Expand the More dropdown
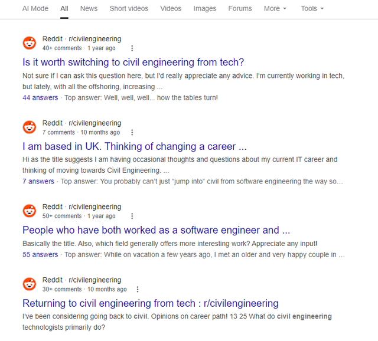 click(x=275, y=9)
